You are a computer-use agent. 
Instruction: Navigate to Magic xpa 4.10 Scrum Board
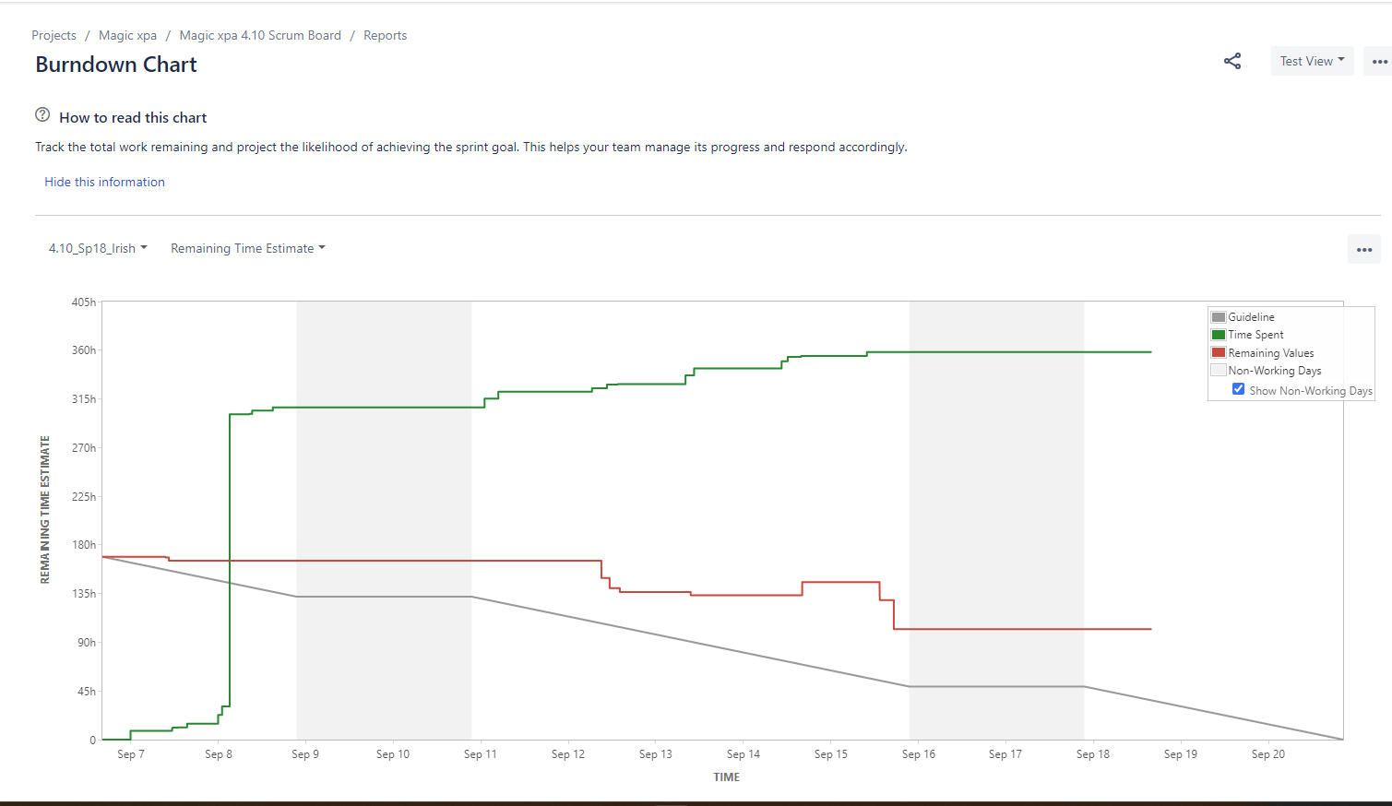260,35
